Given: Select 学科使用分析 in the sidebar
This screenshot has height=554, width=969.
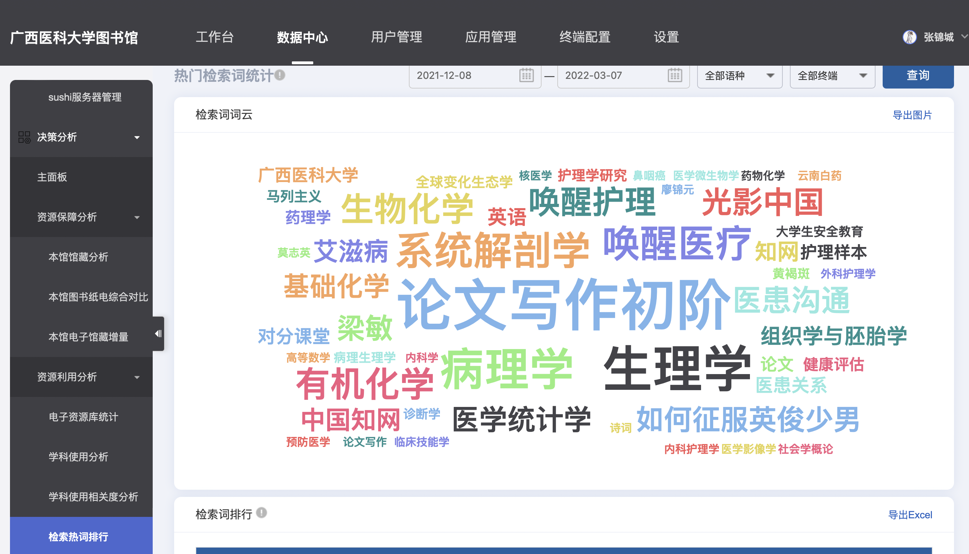Looking at the screenshot, I should [x=78, y=457].
